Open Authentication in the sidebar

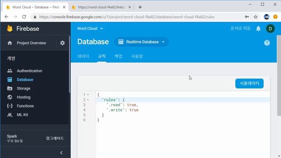29,71
